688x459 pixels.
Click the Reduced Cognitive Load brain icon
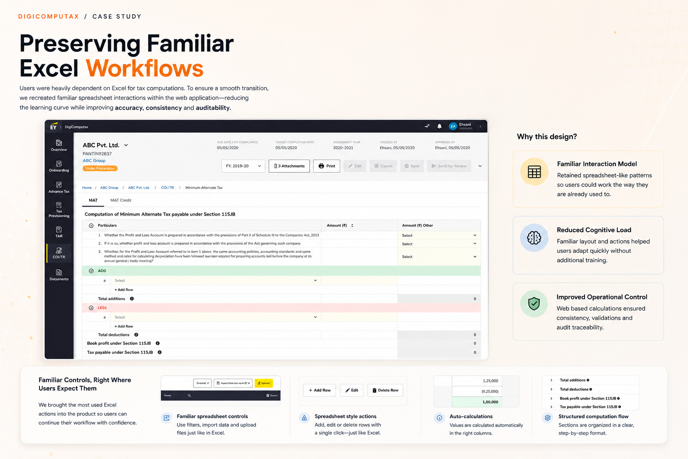pyautogui.click(x=534, y=238)
